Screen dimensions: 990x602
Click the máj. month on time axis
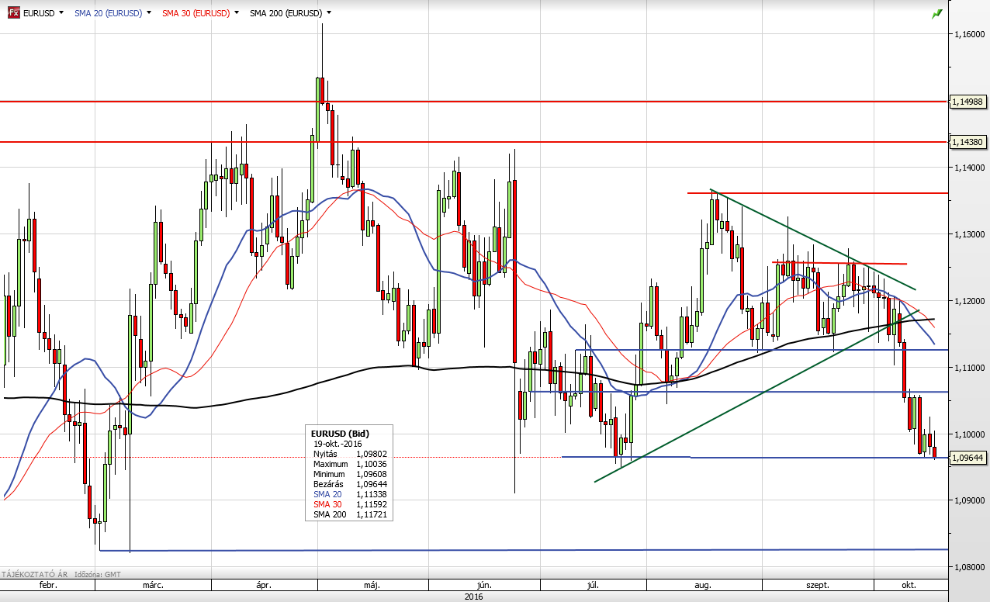pyautogui.click(x=371, y=585)
